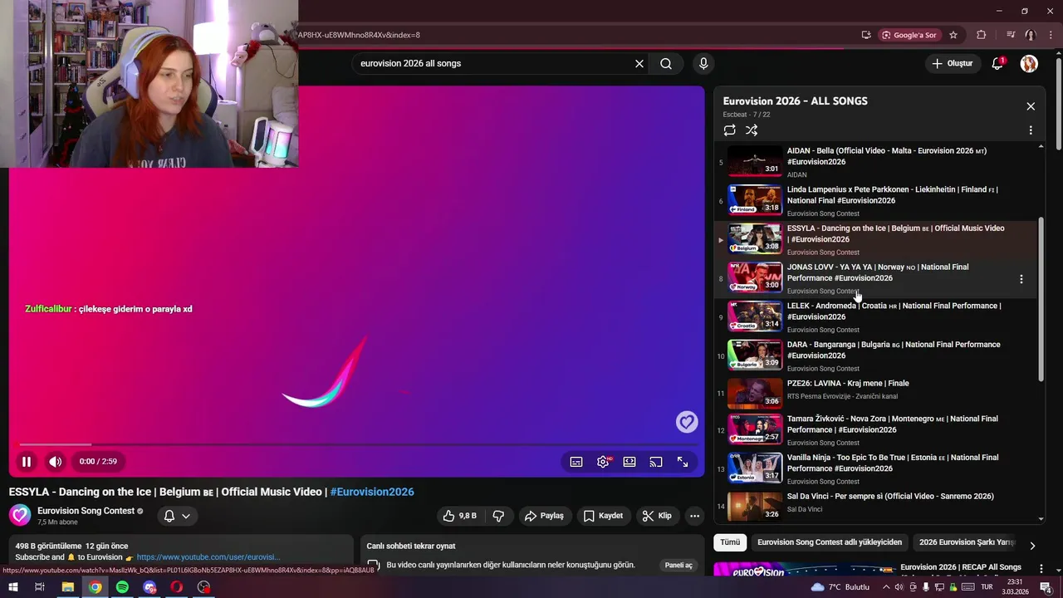Image resolution: width=1063 pixels, height=598 pixels.
Task: Select PZE26: LAVINA - Kraj mene entry
Action: 876,394
